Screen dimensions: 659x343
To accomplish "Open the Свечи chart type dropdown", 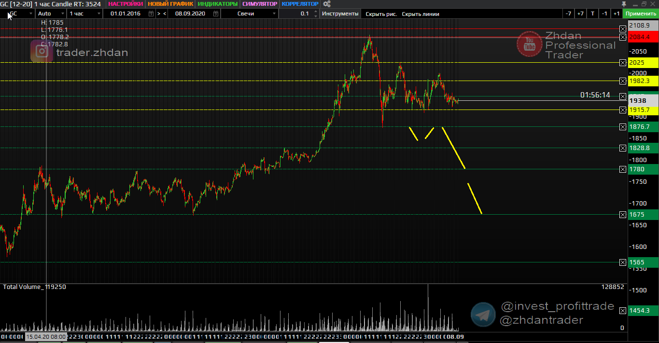I will (250, 14).
